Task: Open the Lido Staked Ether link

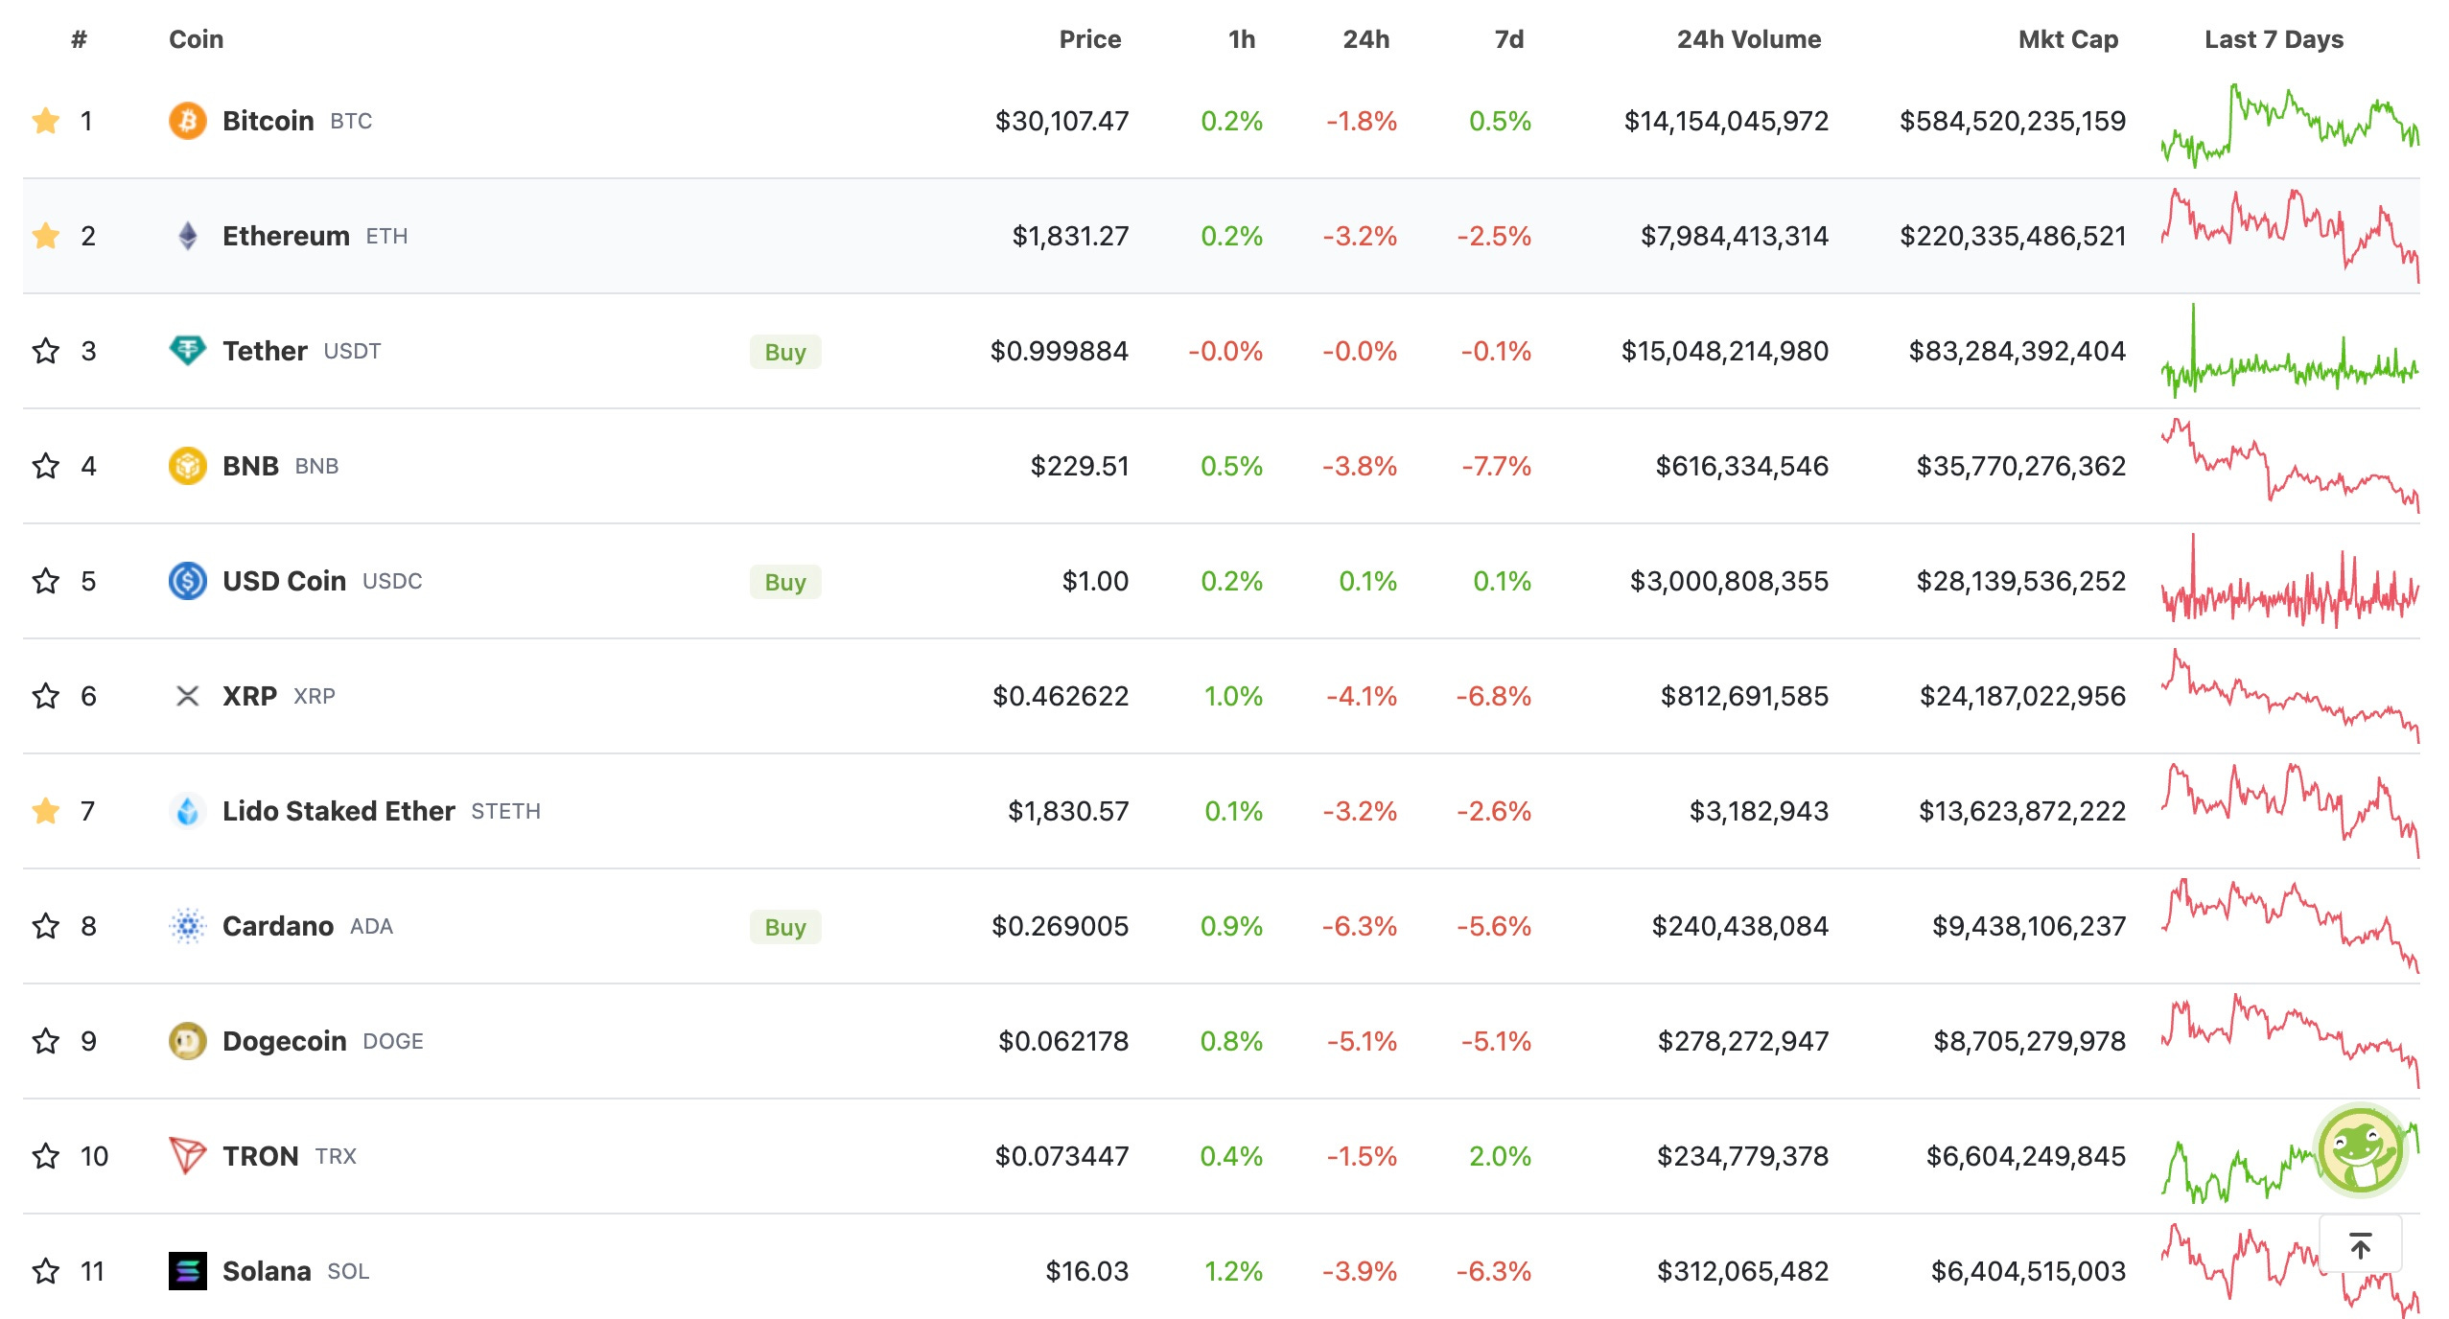Action: pyautogui.click(x=338, y=811)
